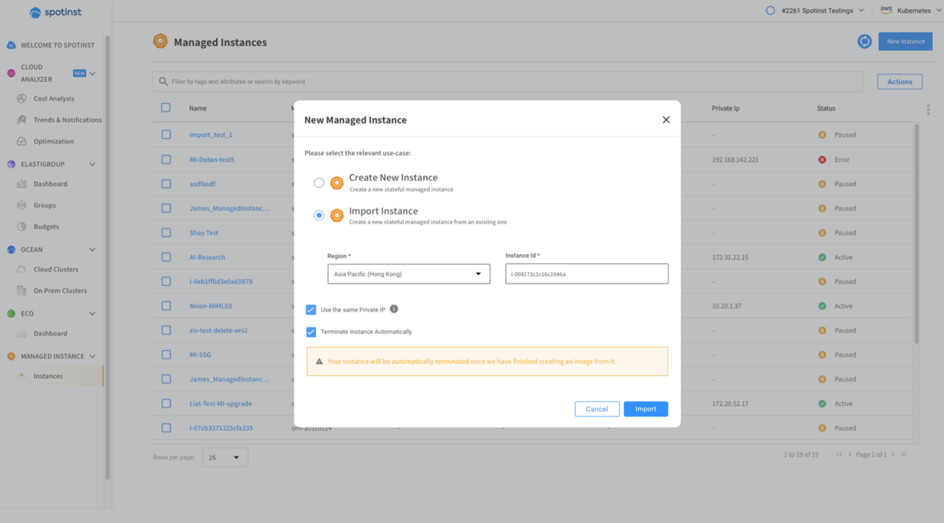944x523 pixels.
Task: Click Cancel in the dialog
Action: pos(596,409)
